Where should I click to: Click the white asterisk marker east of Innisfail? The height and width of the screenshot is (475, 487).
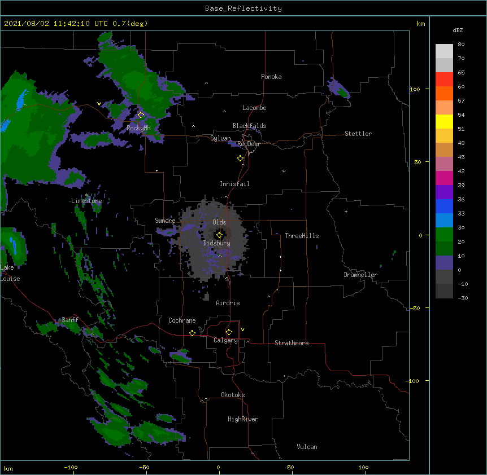coord(284,171)
